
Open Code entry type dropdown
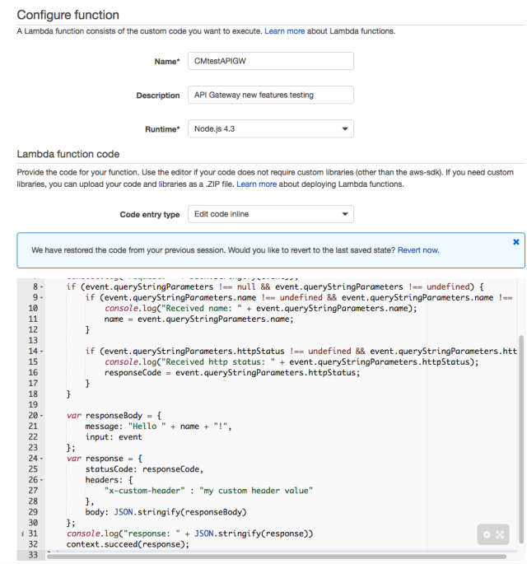pos(271,214)
